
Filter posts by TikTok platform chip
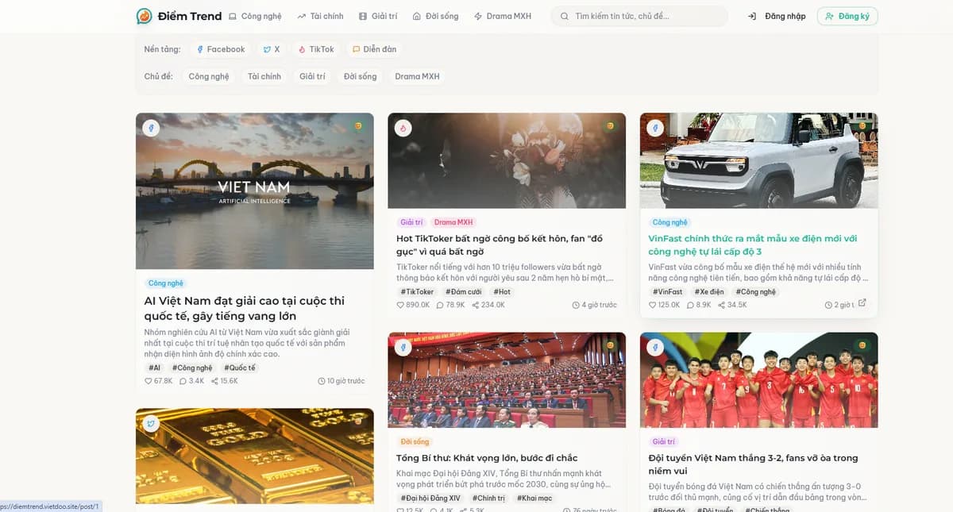pyautogui.click(x=316, y=49)
